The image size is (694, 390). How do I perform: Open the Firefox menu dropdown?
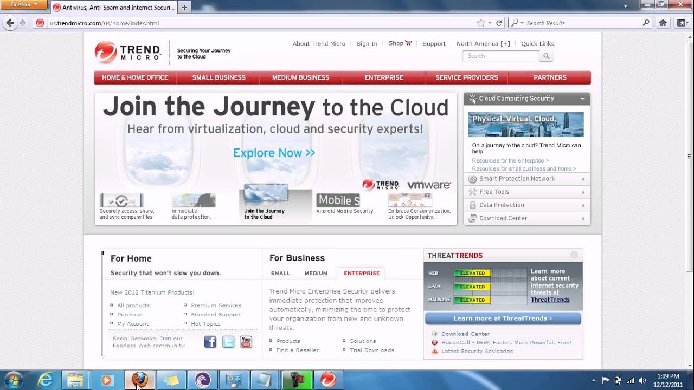point(23,5)
